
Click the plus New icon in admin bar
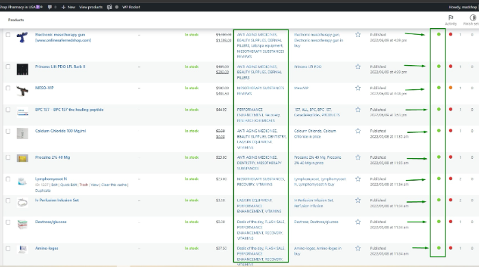[64, 7]
